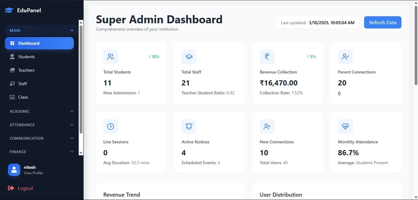Open the Students menu item
418x200 pixels.
[x=39, y=57]
